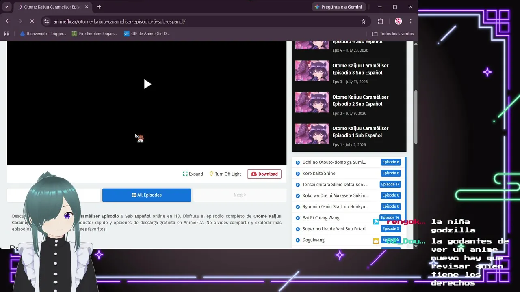Expand the video player
Screen dimensions: 520x292
(x=193, y=174)
